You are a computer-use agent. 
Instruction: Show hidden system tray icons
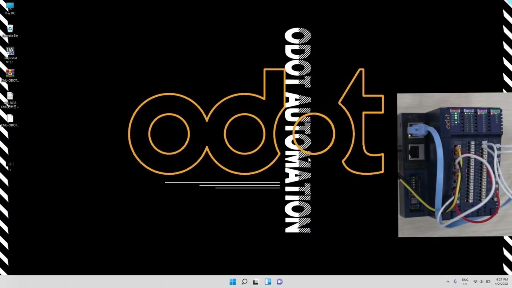coord(448,282)
